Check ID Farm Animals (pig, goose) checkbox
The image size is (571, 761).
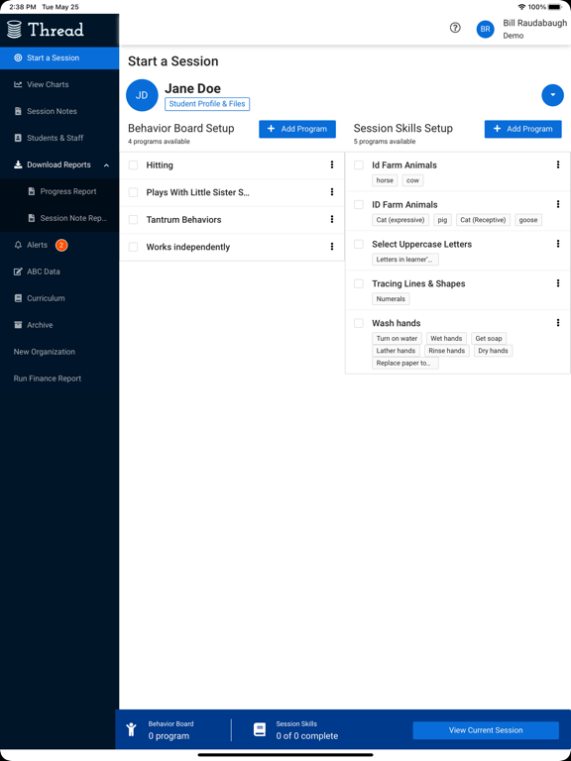tap(359, 204)
